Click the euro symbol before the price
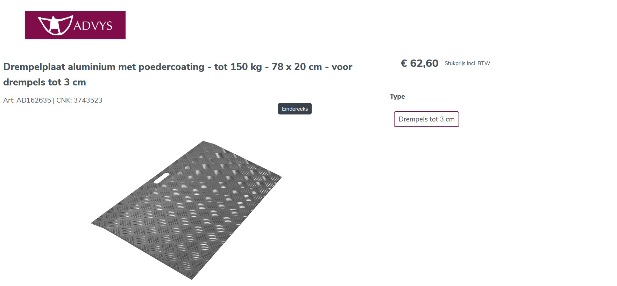This screenshot has width=617, height=286. click(x=404, y=63)
